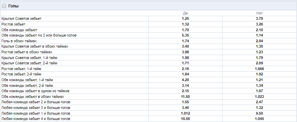297x122 pixels.
Task: Click the Голы section heading
Action: (x=13, y=6)
